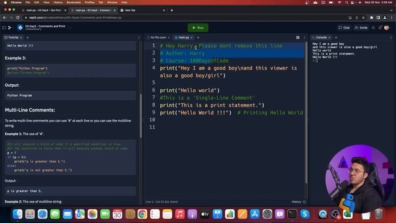Viewport: 396px width, 223px height.
Task: Close the No file open tab
Action: (x=169, y=37)
